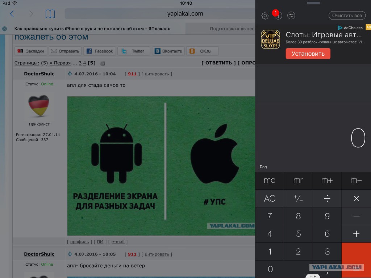Tap calculator key 6
This screenshot has width=371, height=278.
327,234
